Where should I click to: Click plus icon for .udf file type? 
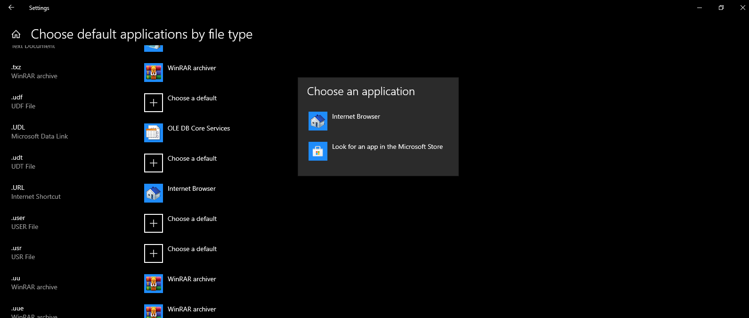(154, 103)
